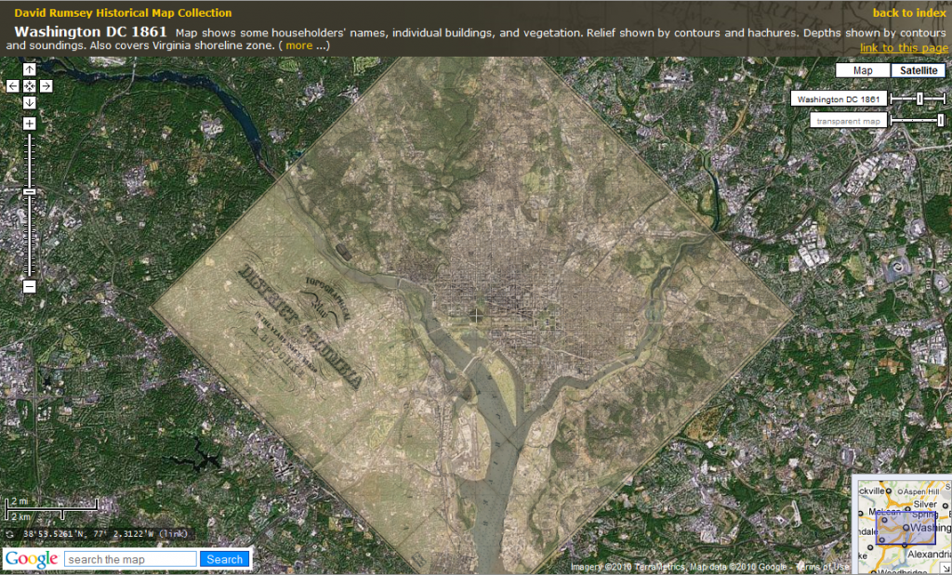This screenshot has width=952, height=575.
Task: Switch to Satellite view
Action: (918, 71)
